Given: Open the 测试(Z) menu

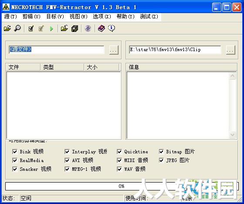Looking at the screenshot, I should pyautogui.click(x=149, y=16).
